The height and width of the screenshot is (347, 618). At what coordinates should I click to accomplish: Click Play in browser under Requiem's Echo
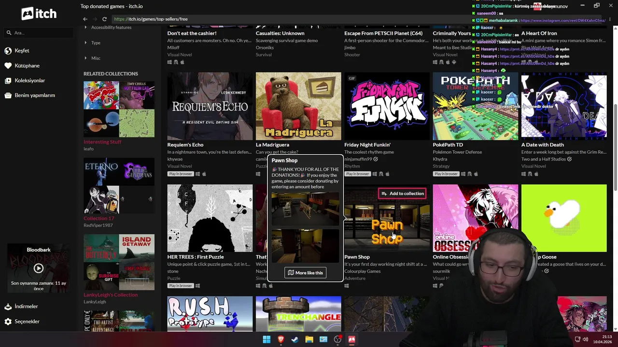coord(181,174)
